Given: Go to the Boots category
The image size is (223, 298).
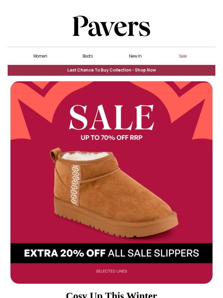Looking at the screenshot, I should [88, 56].
